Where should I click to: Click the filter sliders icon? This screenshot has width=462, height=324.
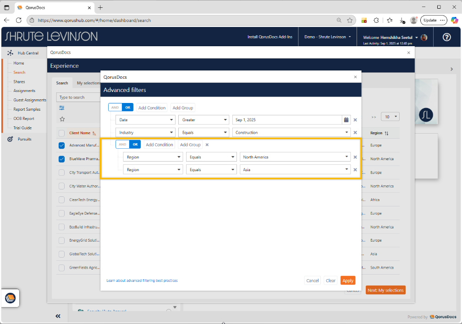(x=62, y=108)
